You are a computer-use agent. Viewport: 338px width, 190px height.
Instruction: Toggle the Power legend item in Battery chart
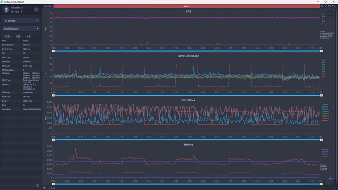click(323, 165)
